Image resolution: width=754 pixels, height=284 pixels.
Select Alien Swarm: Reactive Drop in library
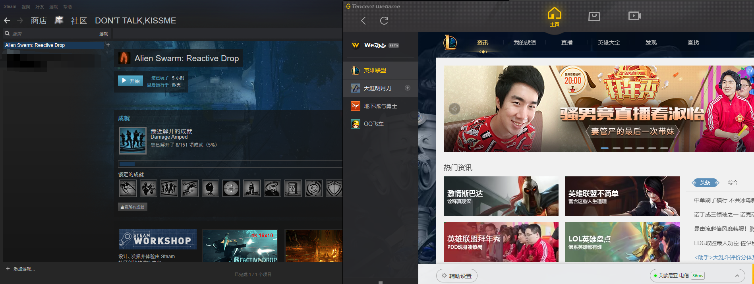pyautogui.click(x=54, y=45)
